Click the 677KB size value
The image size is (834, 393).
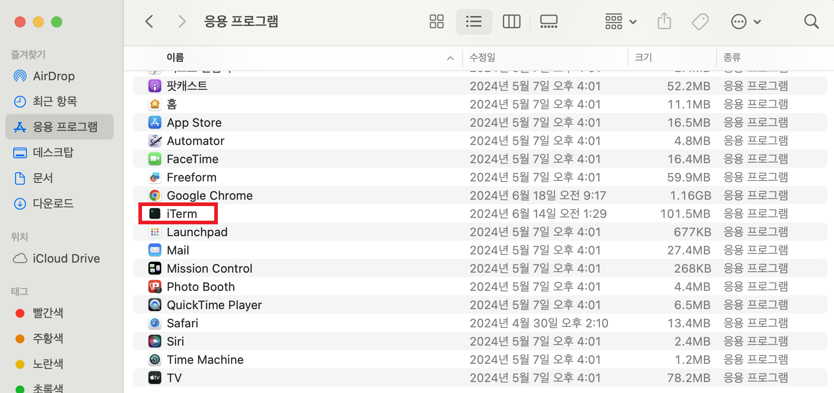pyautogui.click(x=692, y=232)
